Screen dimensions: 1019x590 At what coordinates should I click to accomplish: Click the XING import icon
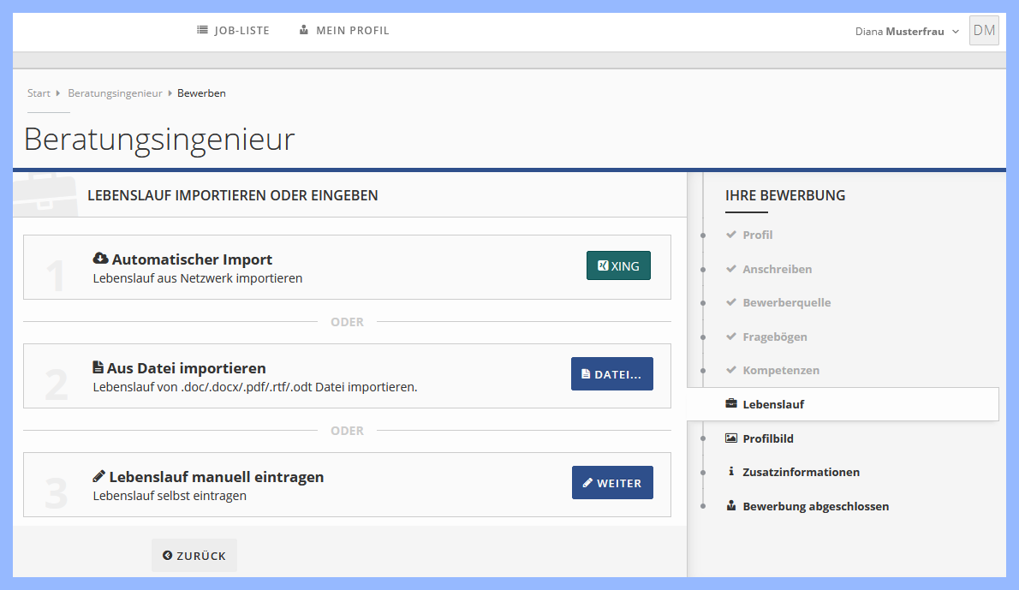(x=604, y=265)
